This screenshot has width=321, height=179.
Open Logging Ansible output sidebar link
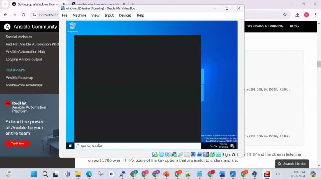[x=24, y=59]
